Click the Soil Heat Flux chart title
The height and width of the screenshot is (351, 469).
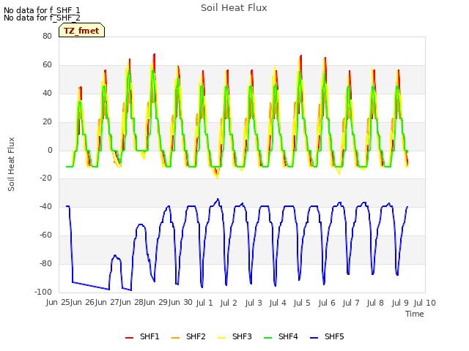(x=234, y=8)
